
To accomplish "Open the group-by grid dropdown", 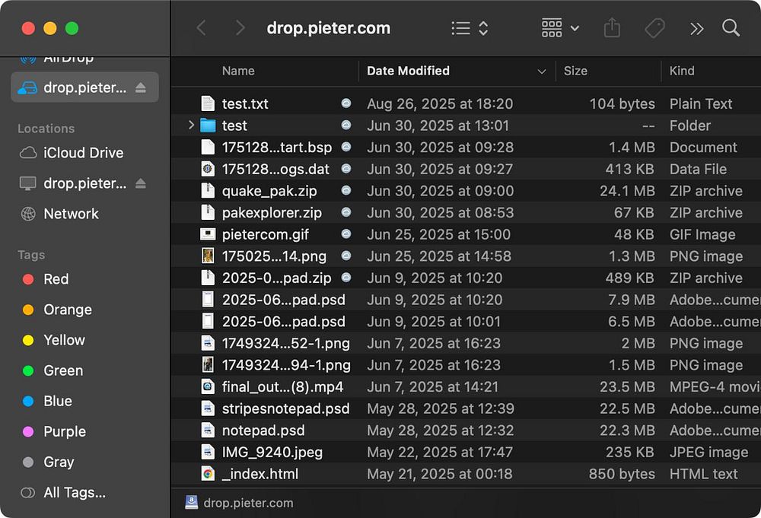I will point(560,28).
